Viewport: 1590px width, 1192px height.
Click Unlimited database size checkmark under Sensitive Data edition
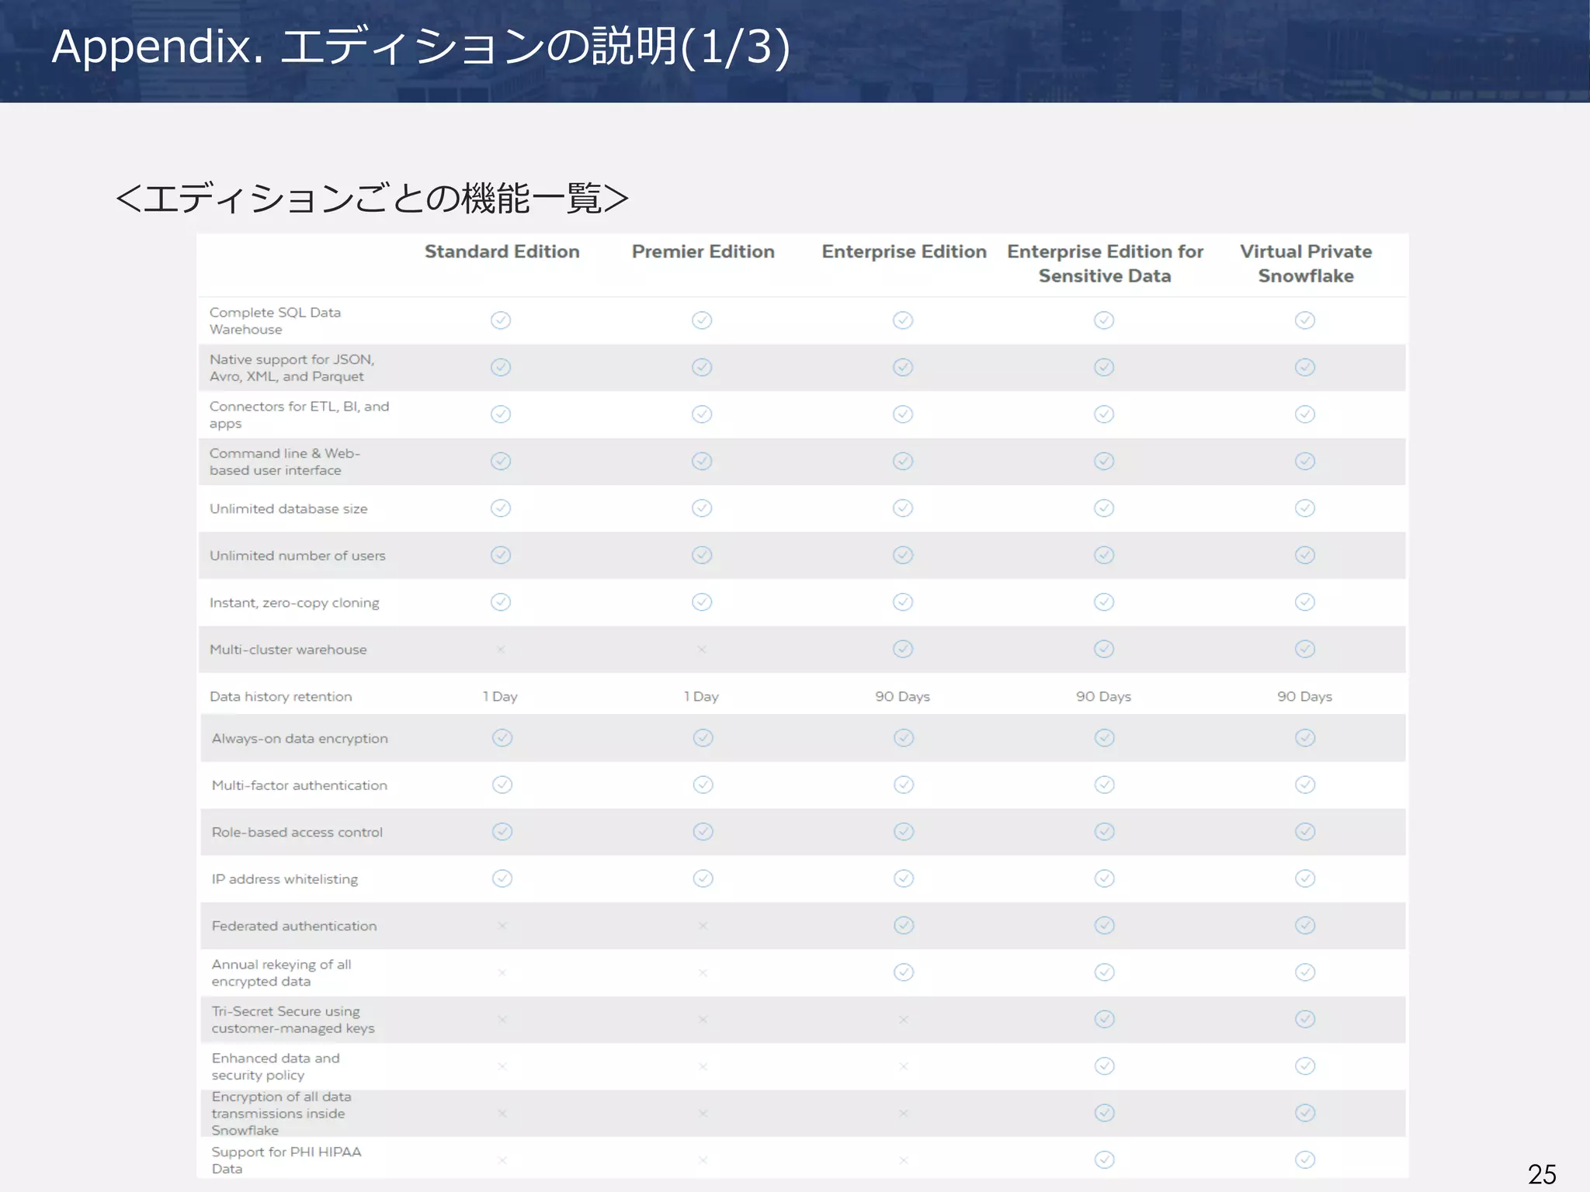pyautogui.click(x=1104, y=508)
